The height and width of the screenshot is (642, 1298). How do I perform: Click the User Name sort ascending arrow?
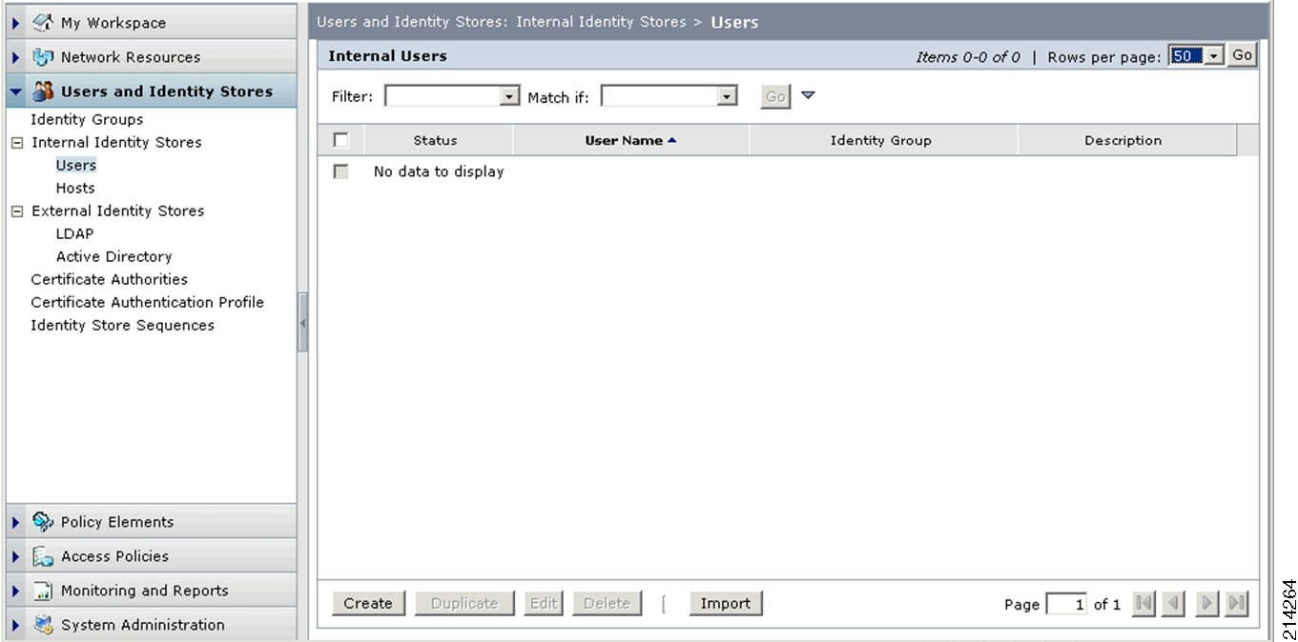[x=671, y=140]
